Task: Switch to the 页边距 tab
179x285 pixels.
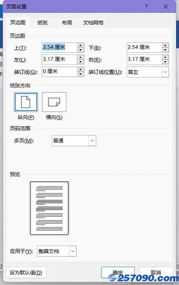Action: pos(18,22)
